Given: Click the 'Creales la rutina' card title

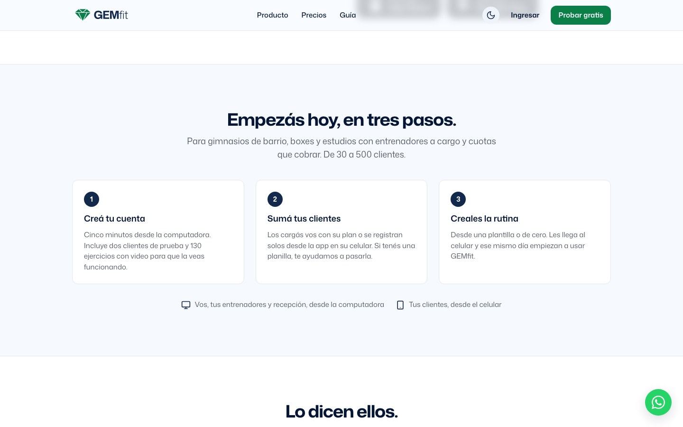Looking at the screenshot, I should point(484,219).
